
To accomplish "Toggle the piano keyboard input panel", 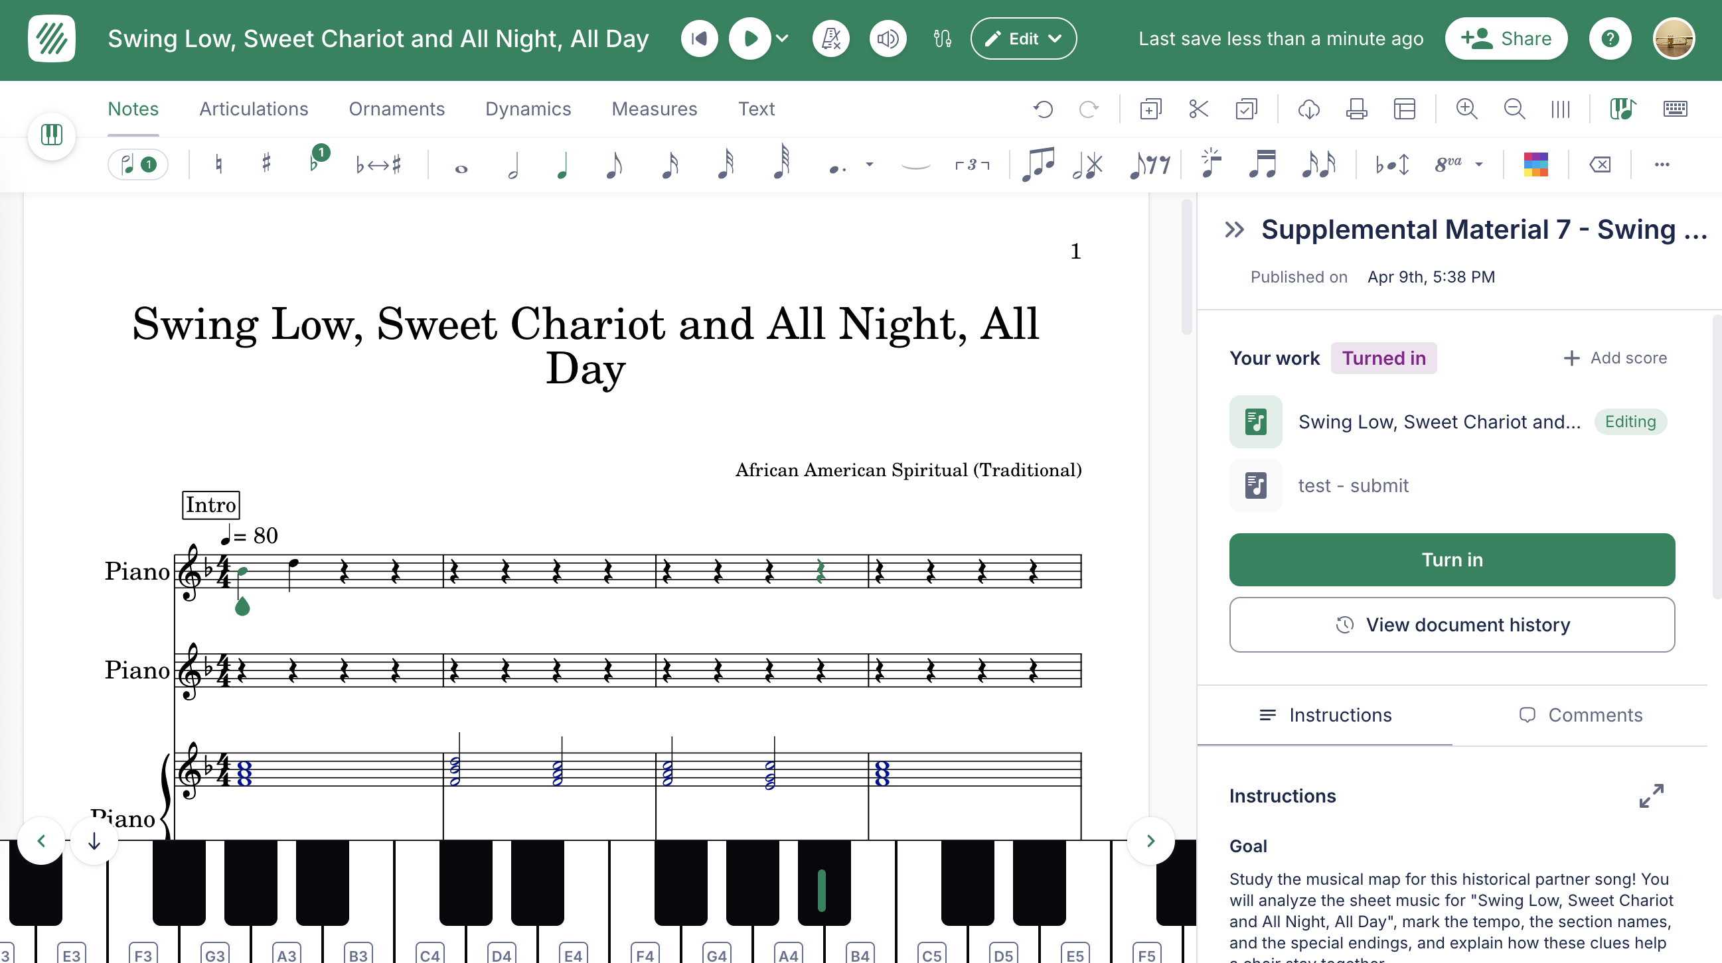I will (1622, 109).
